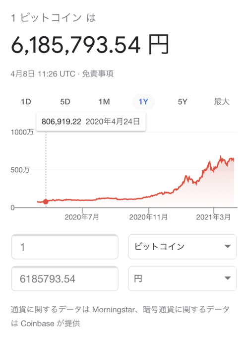The width and height of the screenshot is (248, 339).
Task: Click the chart line's peak near 2021年3月
Action: tap(221, 156)
